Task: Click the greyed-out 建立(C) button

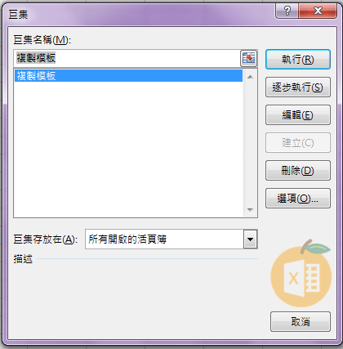Action: click(x=298, y=143)
